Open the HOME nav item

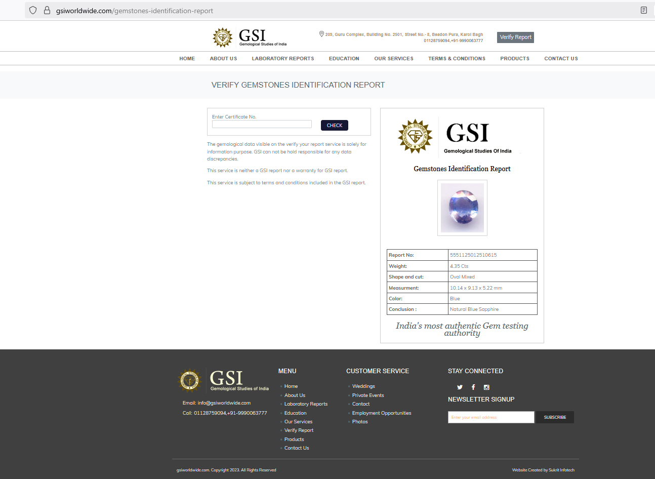coord(187,59)
